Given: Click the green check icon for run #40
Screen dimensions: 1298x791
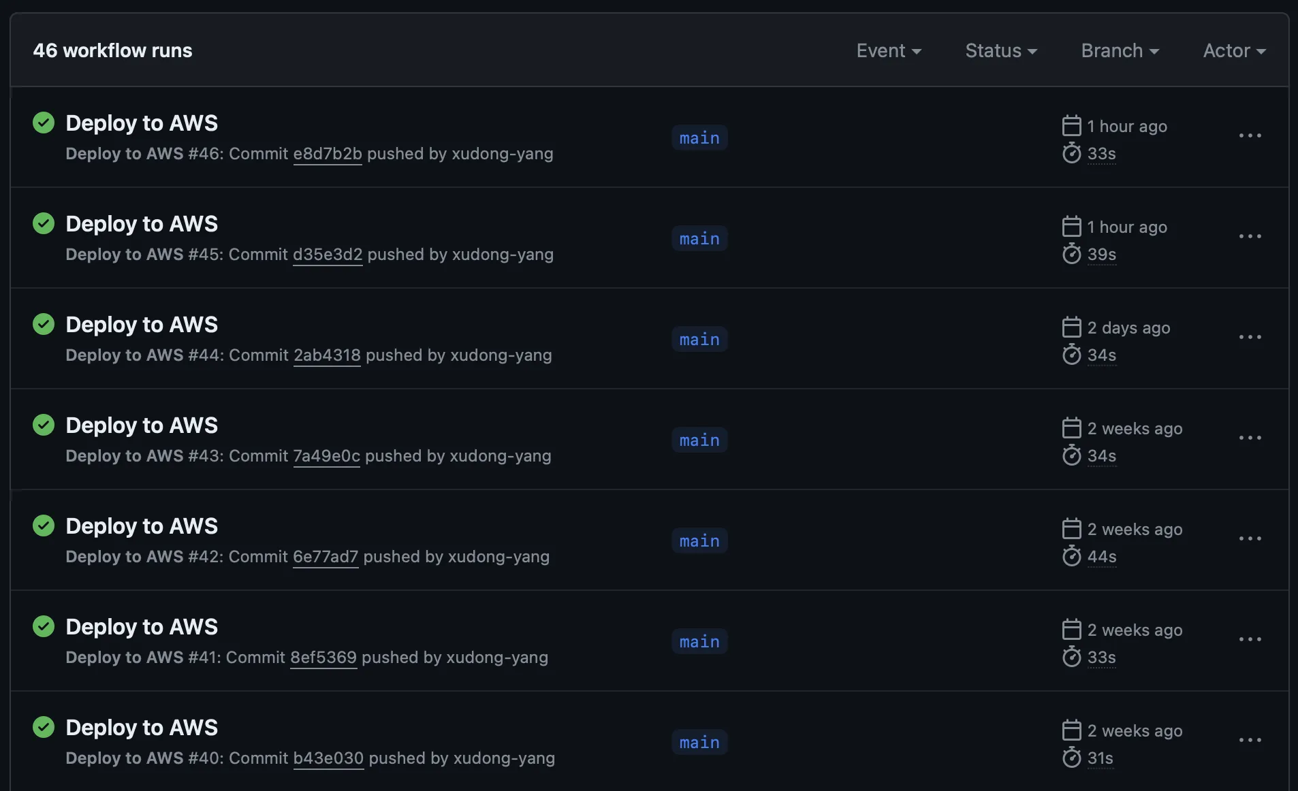Looking at the screenshot, I should tap(43, 727).
